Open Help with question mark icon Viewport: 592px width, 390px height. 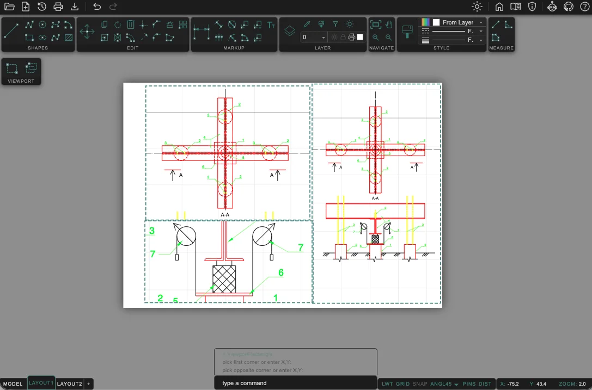(584, 7)
